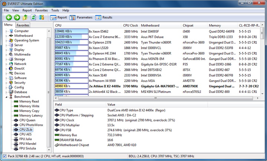Click the Network globe icon
Viewport: 267px width, 161px height.
(11, 64)
